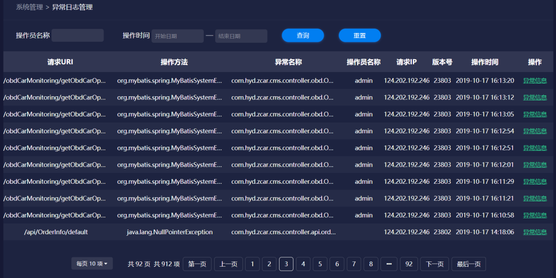The width and height of the screenshot is (556, 278).
Task: Click the 异常名称 column header
Action: [288, 62]
